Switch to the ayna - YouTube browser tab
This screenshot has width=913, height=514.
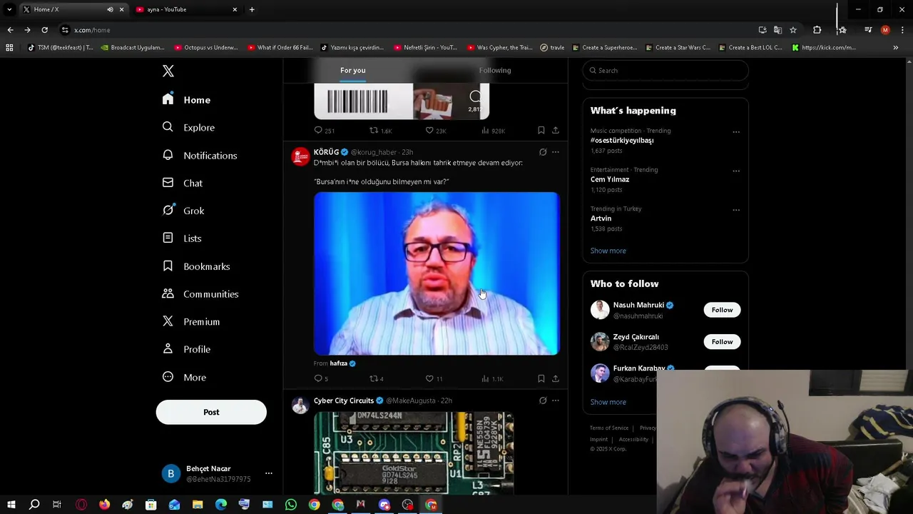point(185,9)
